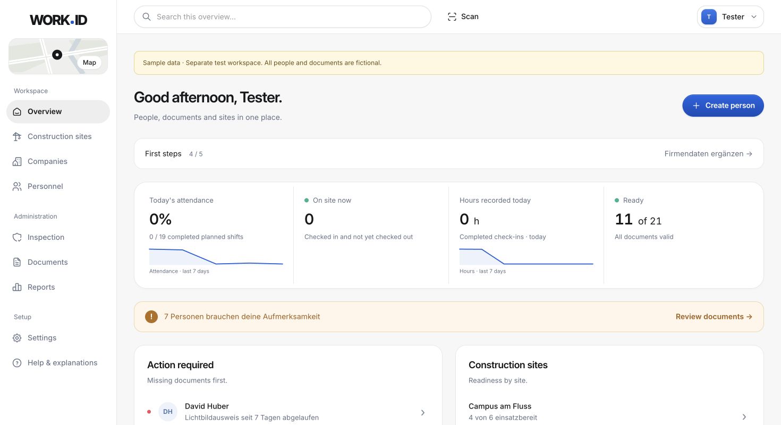The height and width of the screenshot is (425, 781).
Task: Click the Settings gear icon
Action: coord(17,338)
